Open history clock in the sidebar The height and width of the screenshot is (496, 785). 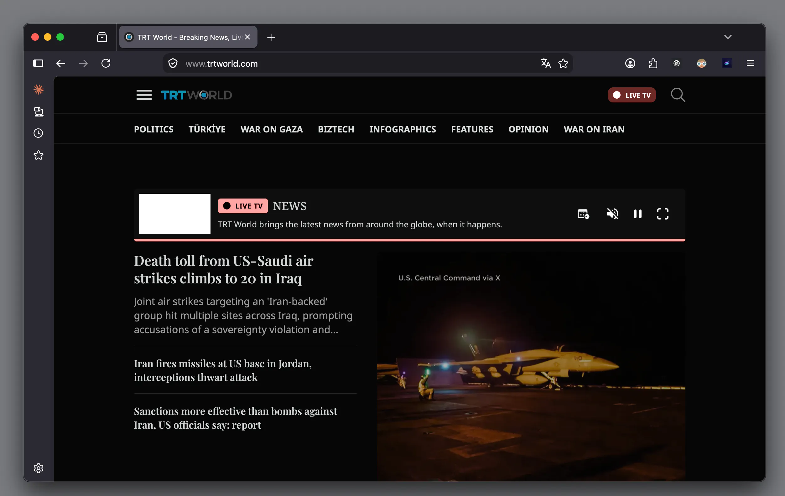[39, 133]
